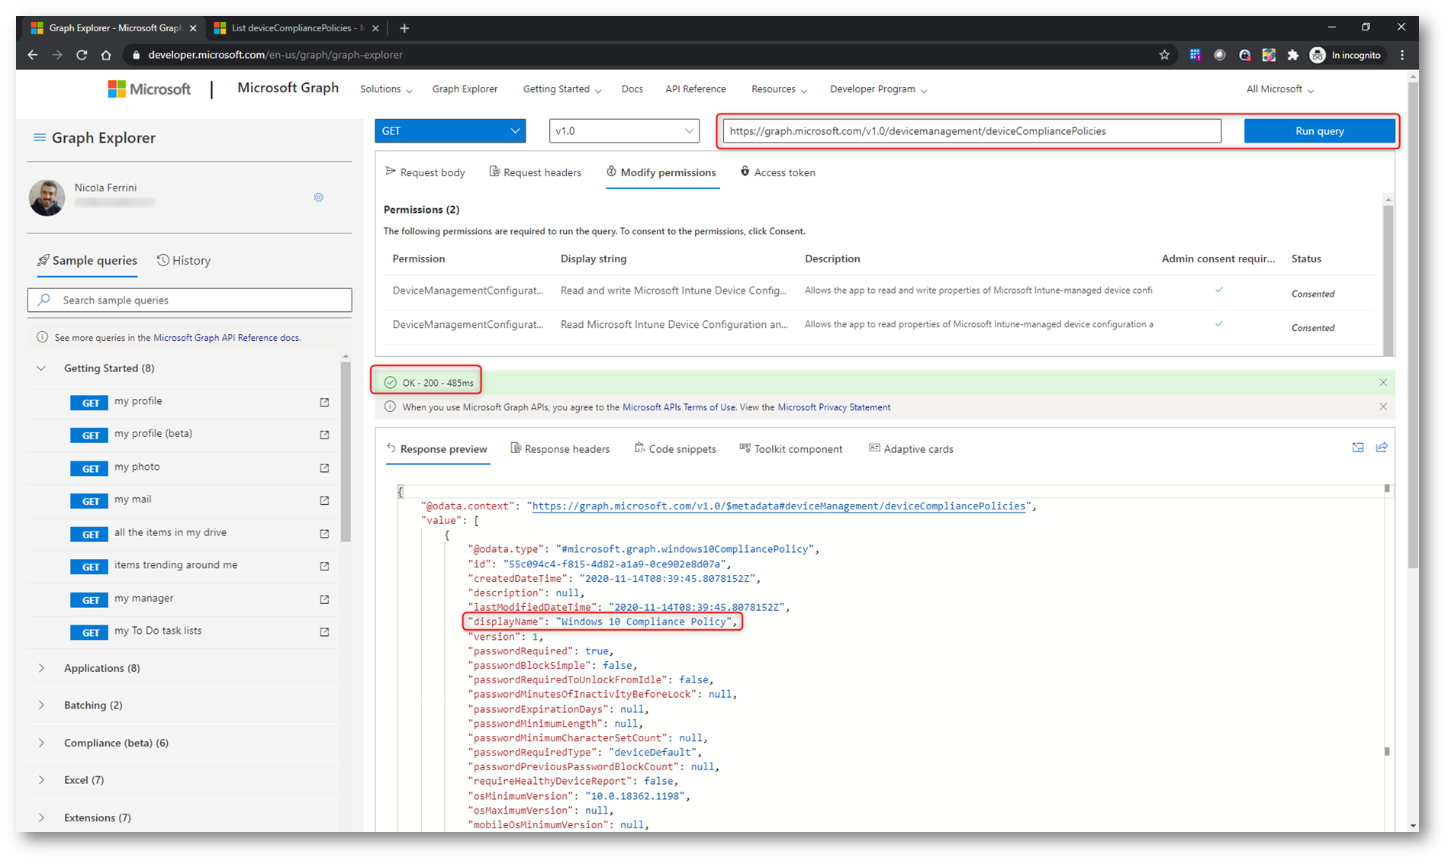The width and height of the screenshot is (1451, 864).
Task: Reload the page in browser
Action: 82,55
